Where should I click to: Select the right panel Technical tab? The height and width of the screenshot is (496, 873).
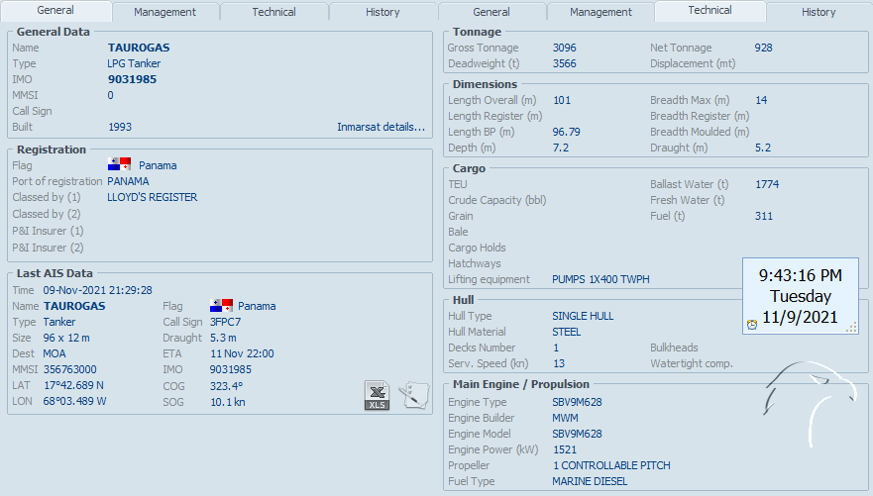tap(709, 11)
